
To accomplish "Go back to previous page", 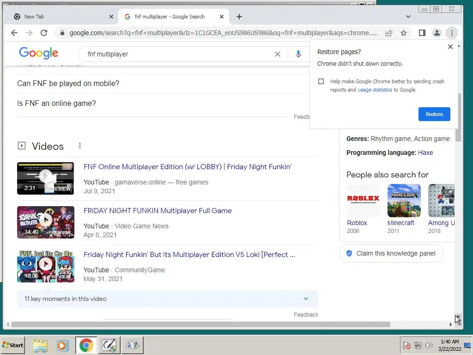I will (x=14, y=33).
